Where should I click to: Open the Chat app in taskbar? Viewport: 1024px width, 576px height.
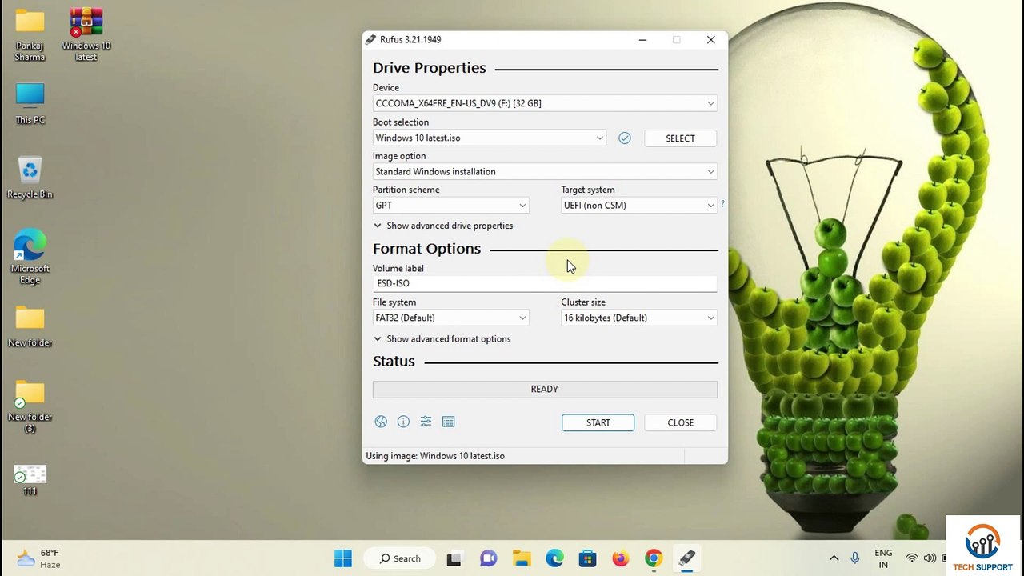tap(488, 558)
